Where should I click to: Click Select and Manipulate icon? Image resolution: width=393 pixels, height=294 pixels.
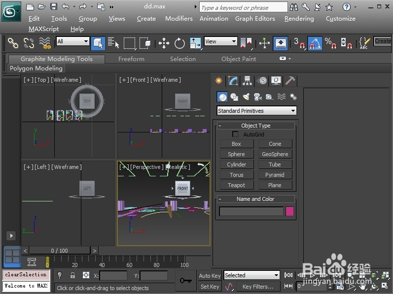[x=264, y=43]
